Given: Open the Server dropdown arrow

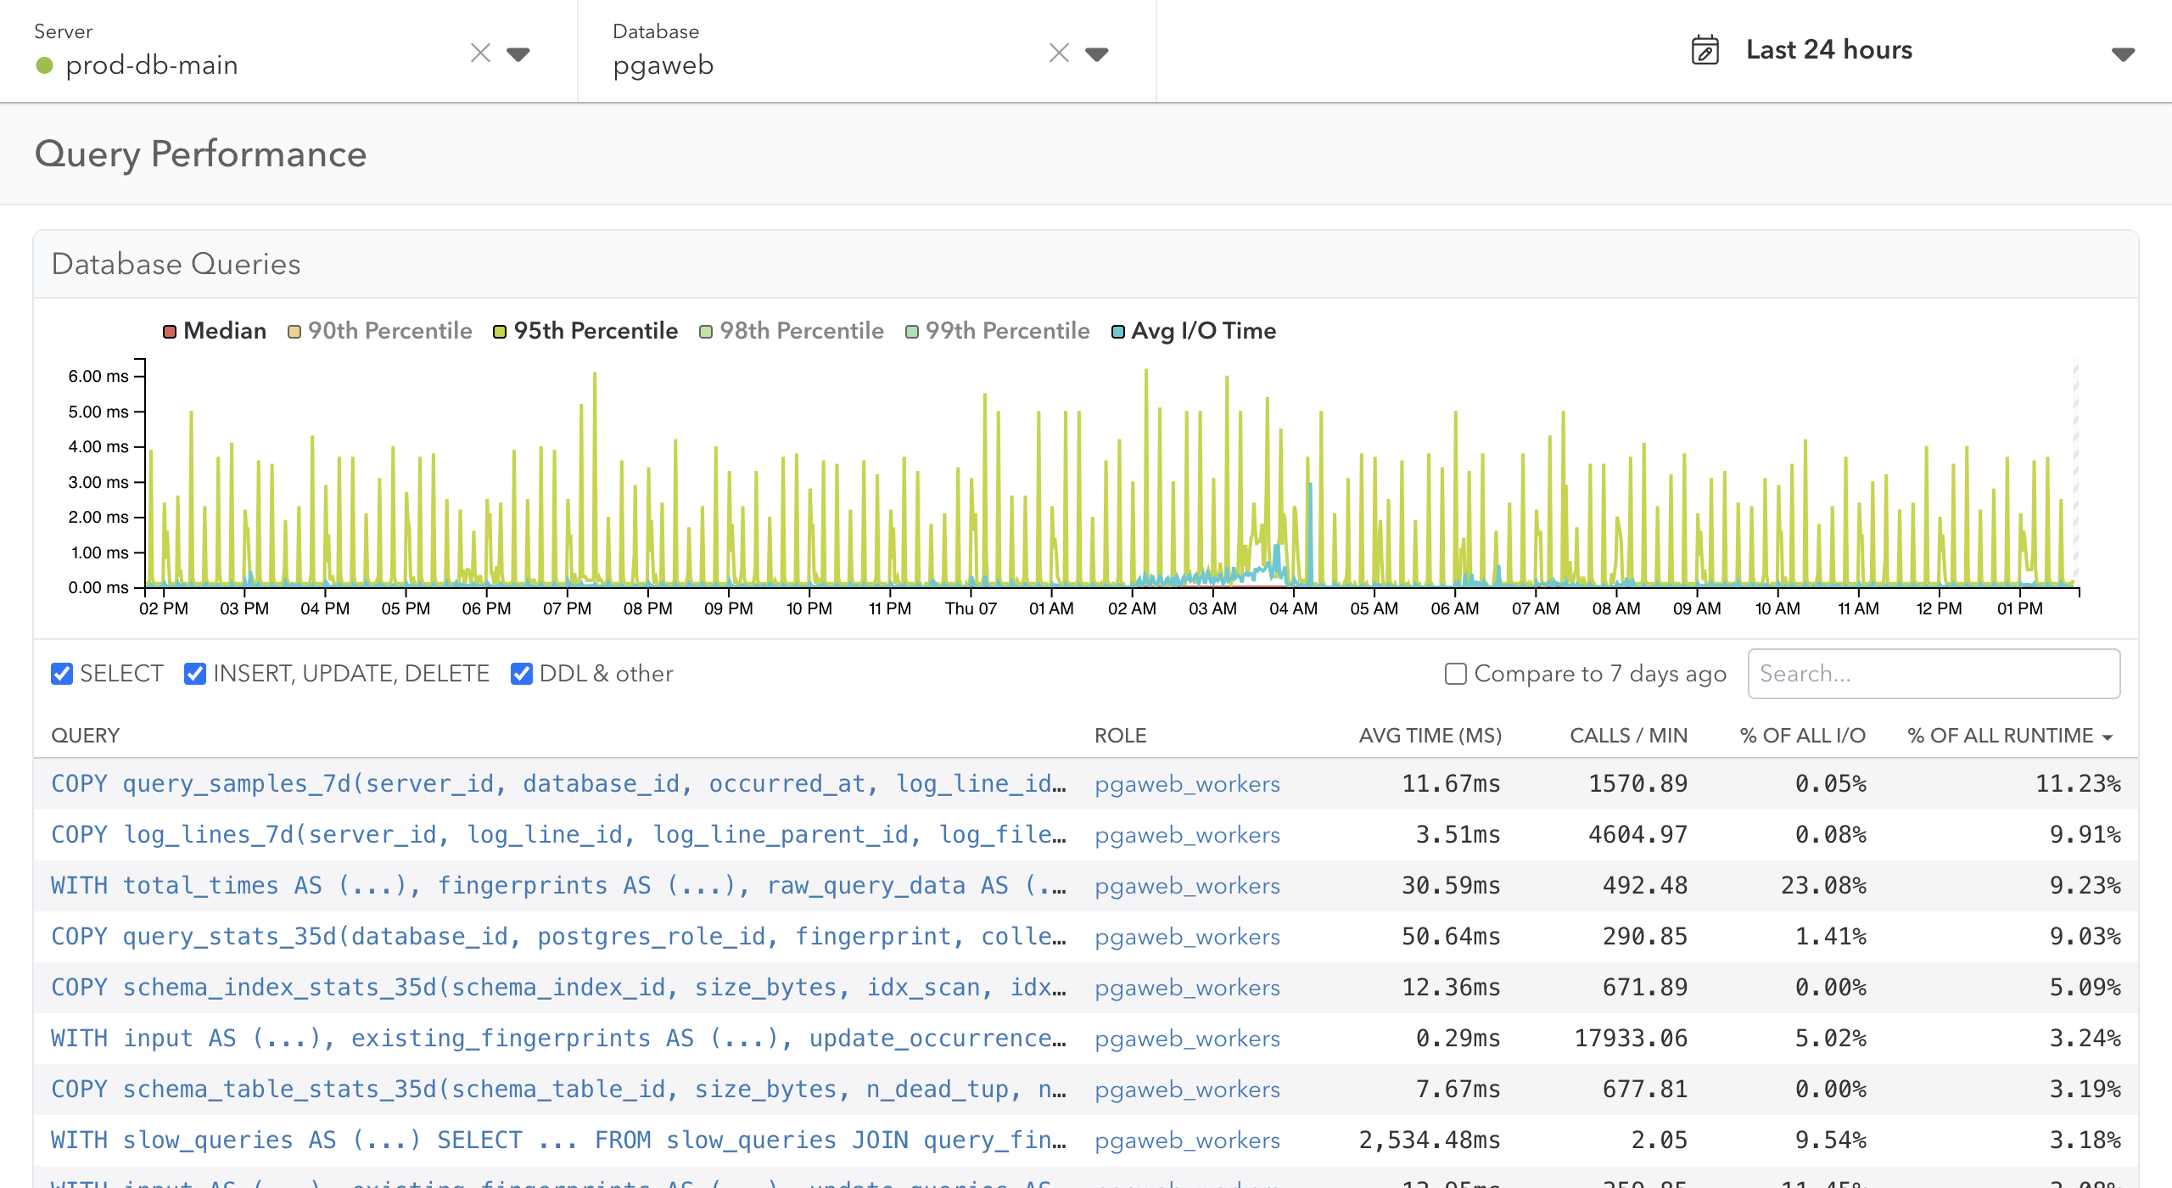Looking at the screenshot, I should click(518, 54).
